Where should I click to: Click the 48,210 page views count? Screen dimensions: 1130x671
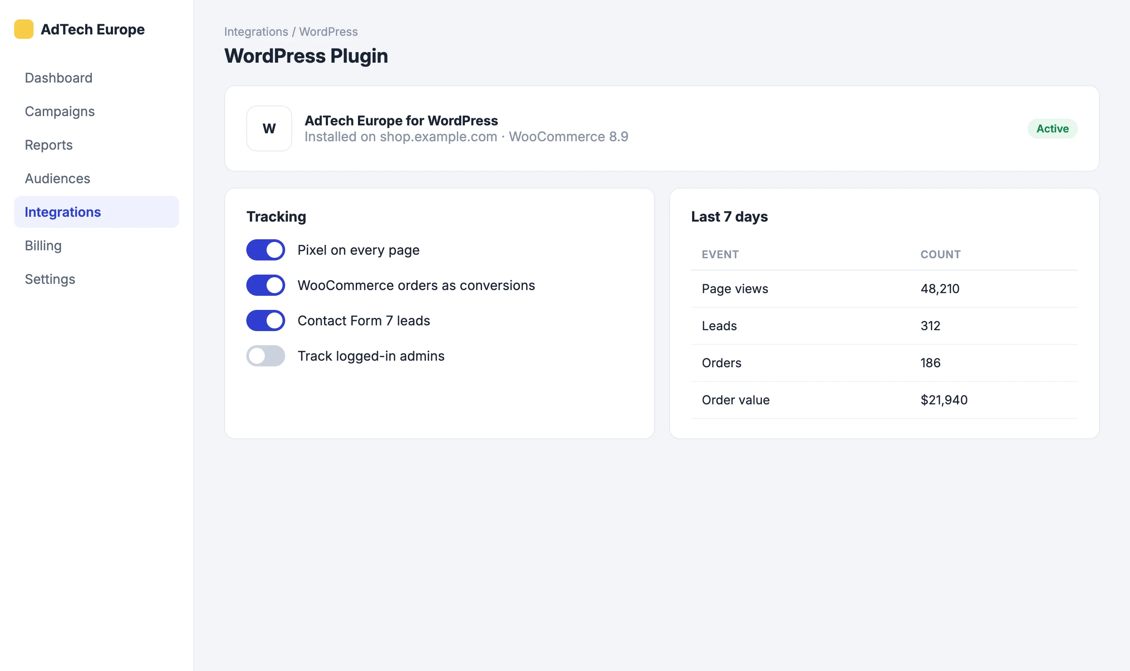coord(940,288)
